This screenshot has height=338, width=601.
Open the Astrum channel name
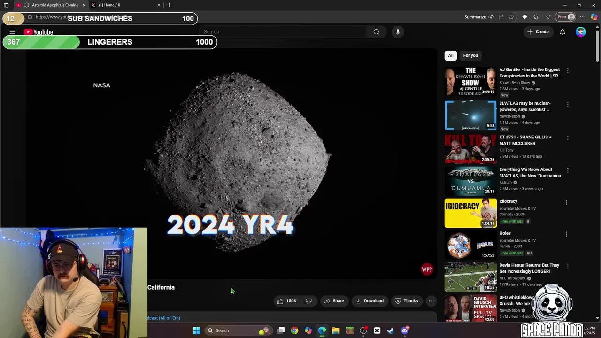point(505,182)
